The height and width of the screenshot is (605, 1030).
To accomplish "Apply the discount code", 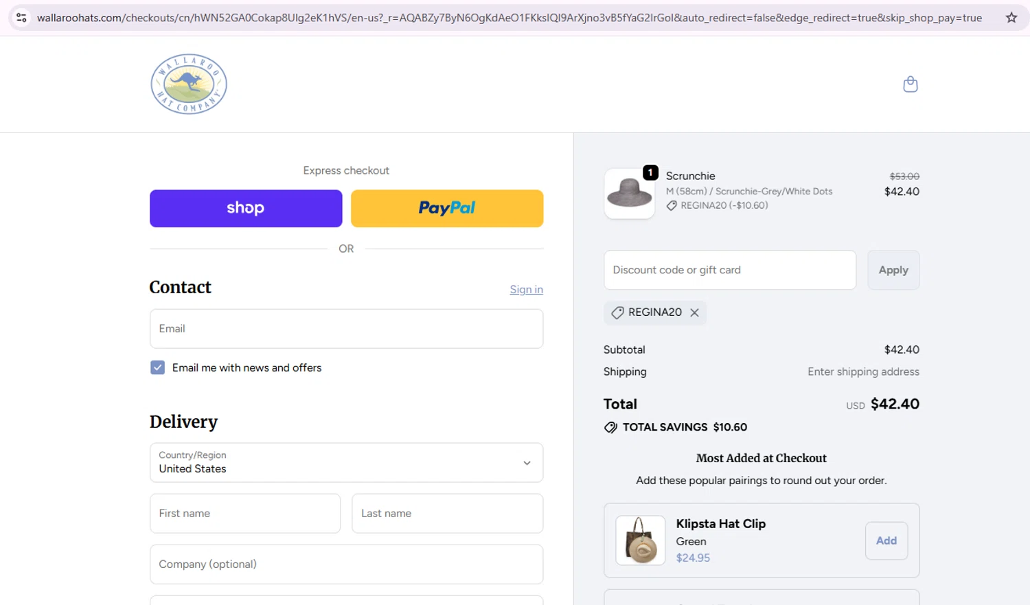I will coord(893,270).
